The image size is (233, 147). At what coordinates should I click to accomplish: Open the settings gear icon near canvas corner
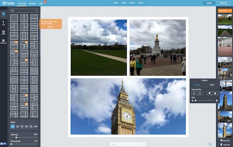click(210, 144)
